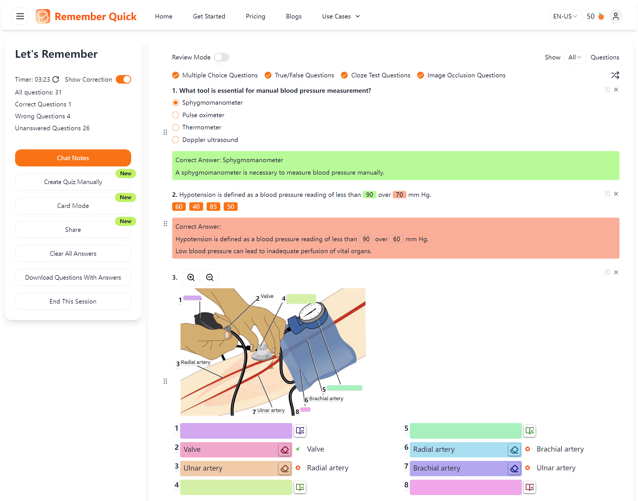Open the hamburger menu

click(20, 16)
